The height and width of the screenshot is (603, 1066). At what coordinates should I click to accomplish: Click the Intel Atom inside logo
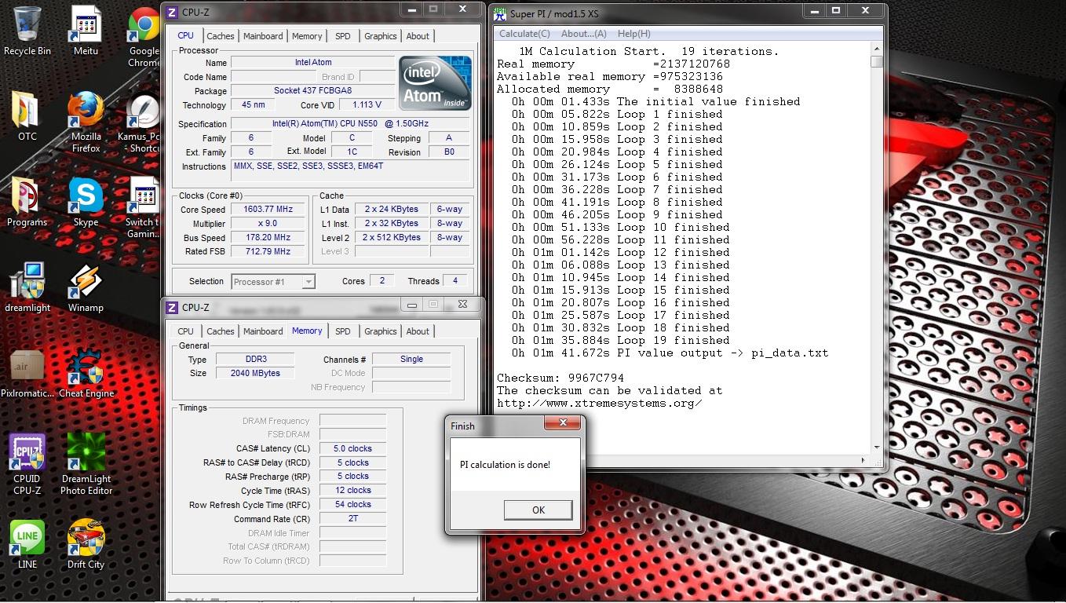click(434, 82)
